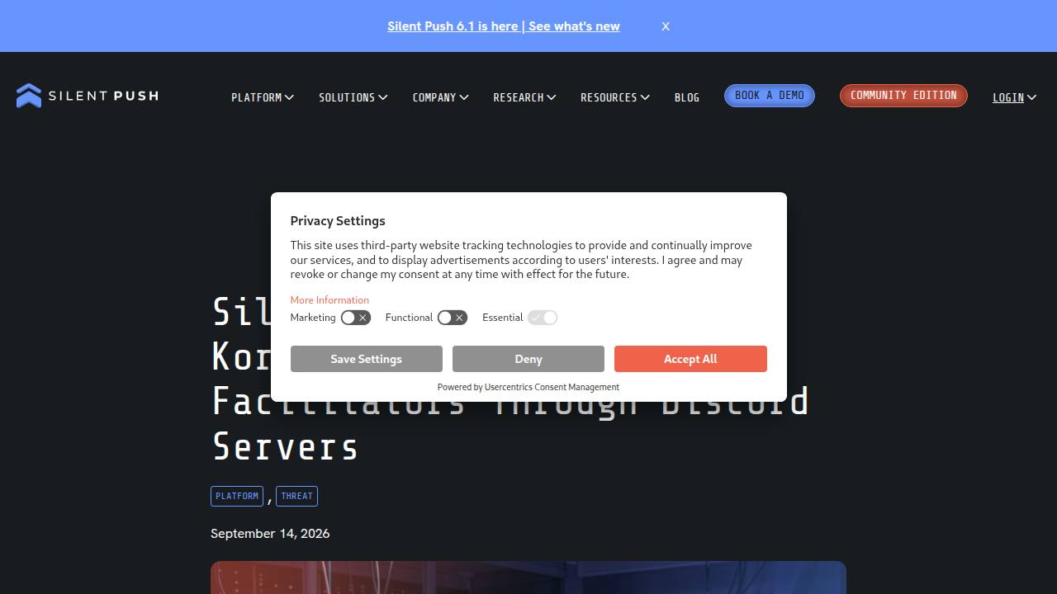Select the Platform category tag
The image size is (1057, 594).
pos(237,496)
